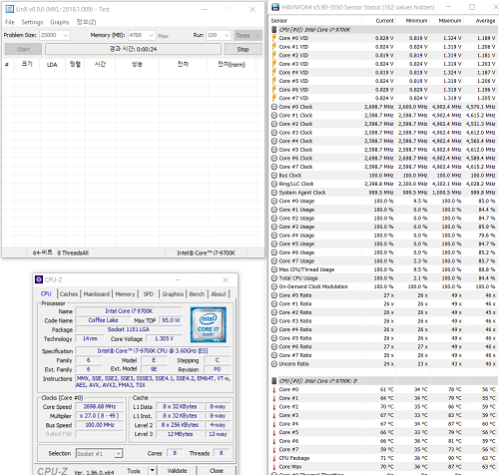Click the Stop button in LinX
This screenshot has width=499, height=475.
pos(243,49)
